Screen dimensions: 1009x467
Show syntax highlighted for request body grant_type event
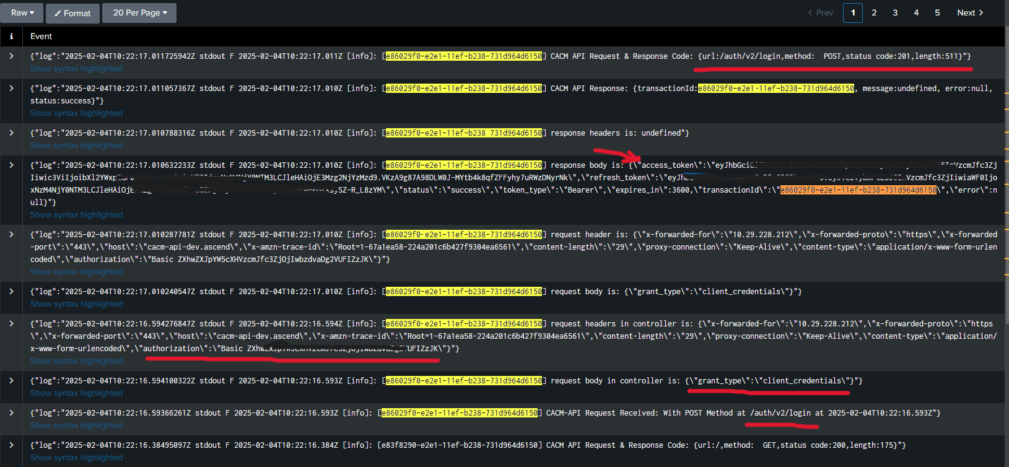[x=76, y=304]
